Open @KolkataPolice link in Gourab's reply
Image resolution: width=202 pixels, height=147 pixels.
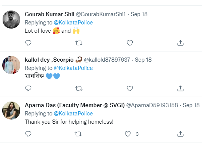[73, 23]
